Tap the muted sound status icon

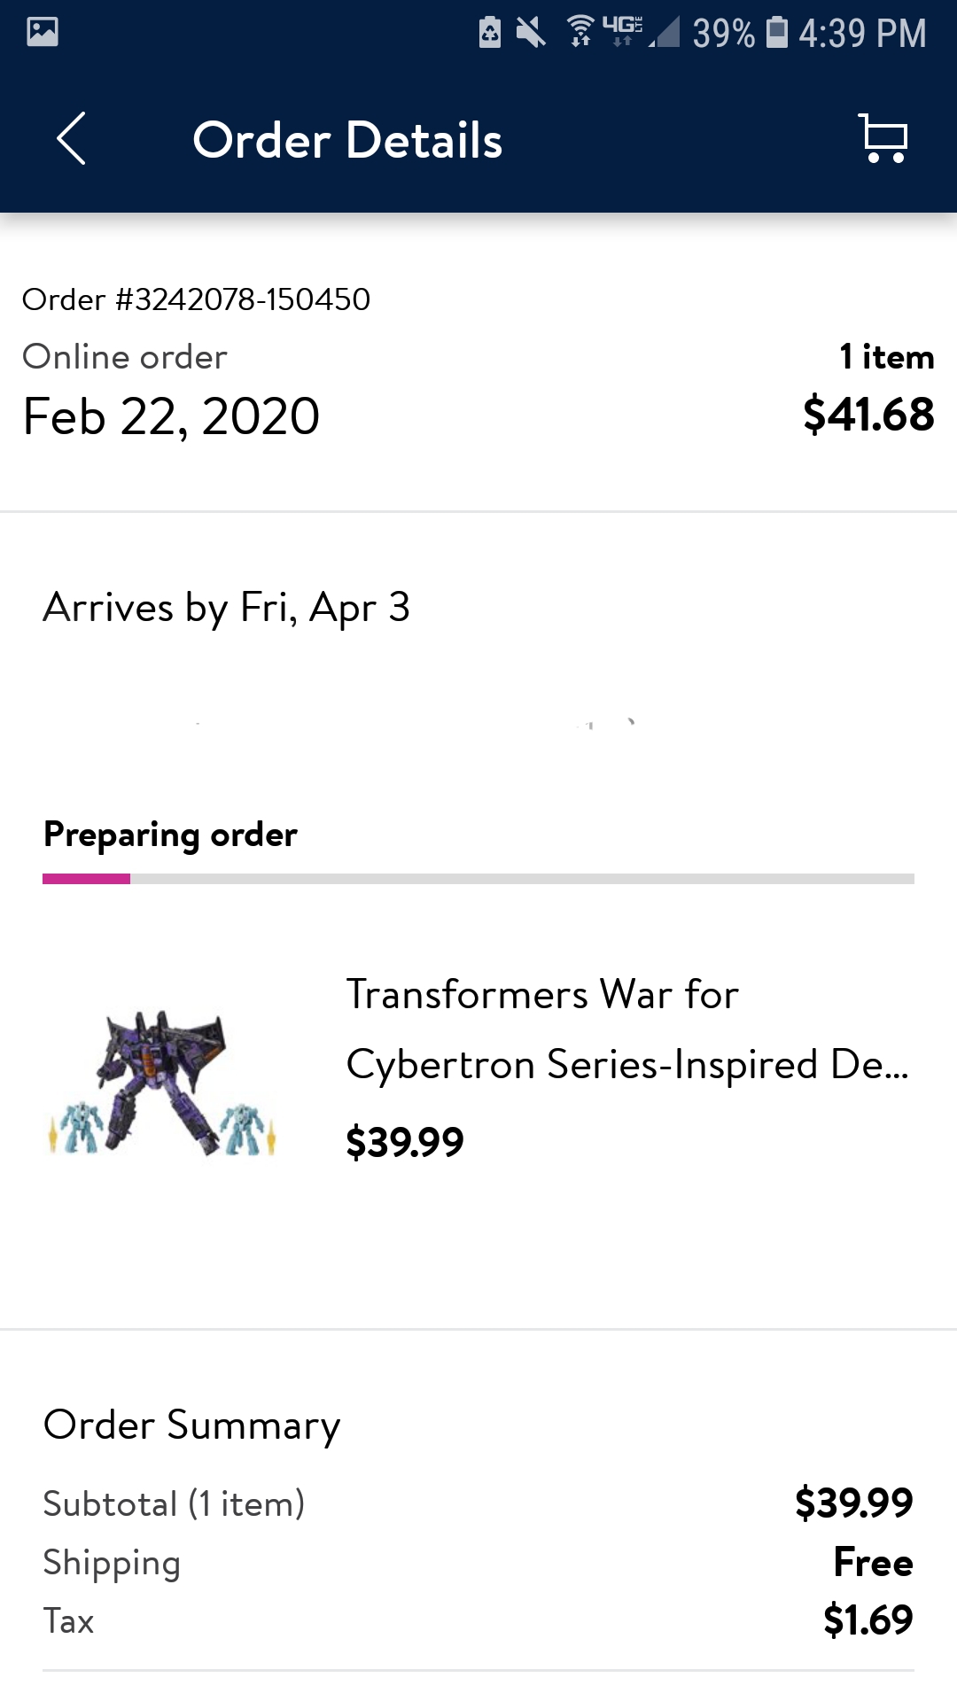click(531, 33)
